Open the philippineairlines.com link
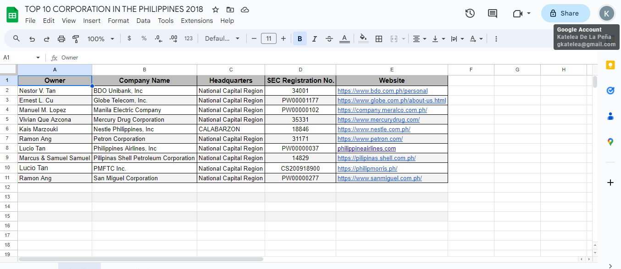The width and height of the screenshot is (621, 269). 366,149
